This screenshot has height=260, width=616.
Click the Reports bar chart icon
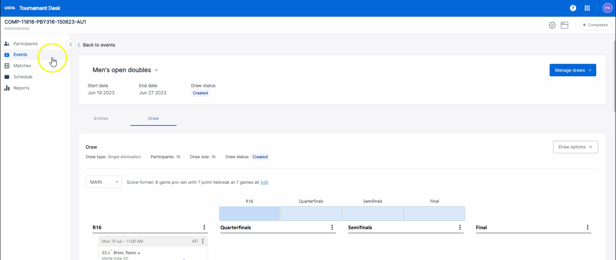(7, 88)
